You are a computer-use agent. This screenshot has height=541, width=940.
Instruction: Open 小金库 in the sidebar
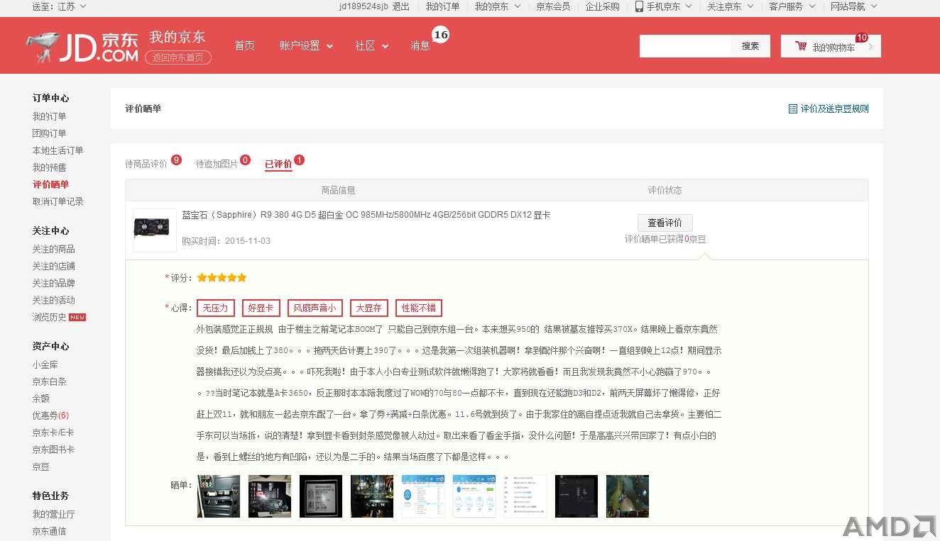(x=45, y=364)
